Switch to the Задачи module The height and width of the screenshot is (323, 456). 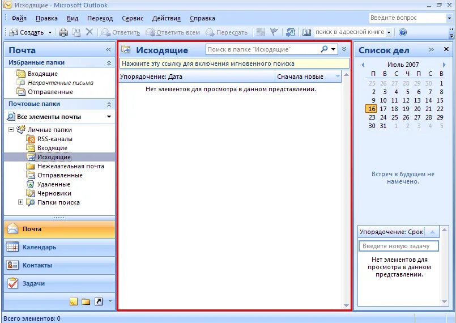(x=59, y=283)
